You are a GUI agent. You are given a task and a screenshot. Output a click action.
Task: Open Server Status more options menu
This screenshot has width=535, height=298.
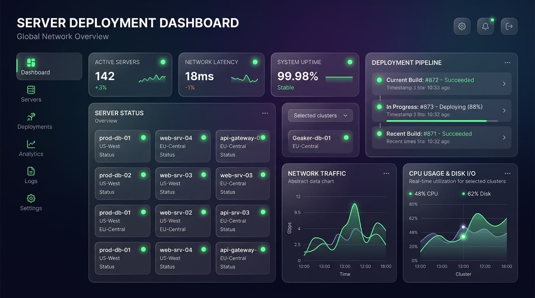[265, 113]
